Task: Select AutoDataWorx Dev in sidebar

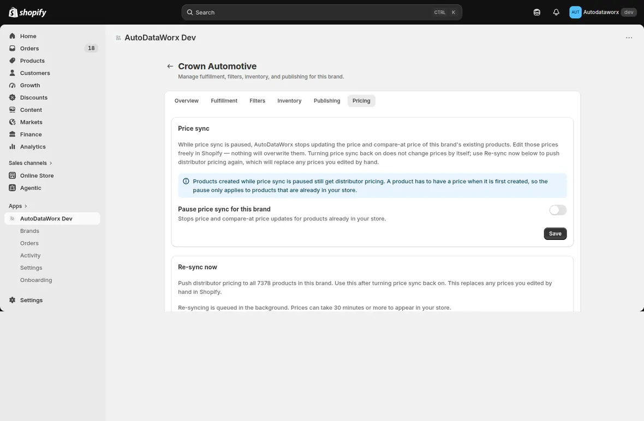Action: pyautogui.click(x=52, y=219)
